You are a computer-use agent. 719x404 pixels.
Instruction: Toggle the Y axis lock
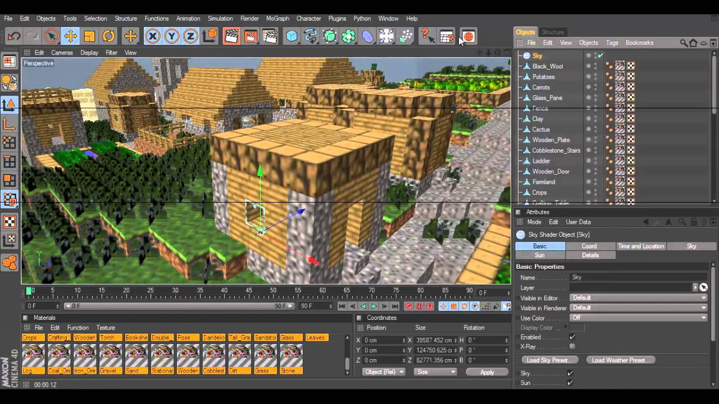(x=172, y=36)
